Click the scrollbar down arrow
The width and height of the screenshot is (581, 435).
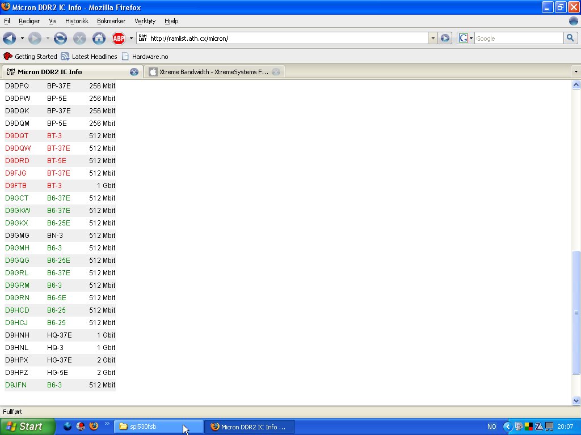(x=576, y=400)
